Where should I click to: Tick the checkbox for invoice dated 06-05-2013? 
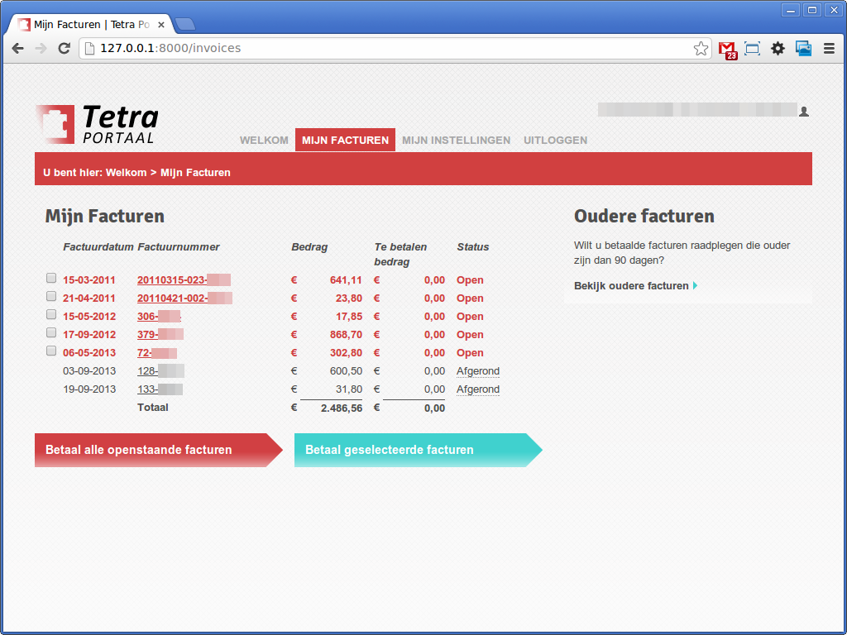click(x=51, y=351)
